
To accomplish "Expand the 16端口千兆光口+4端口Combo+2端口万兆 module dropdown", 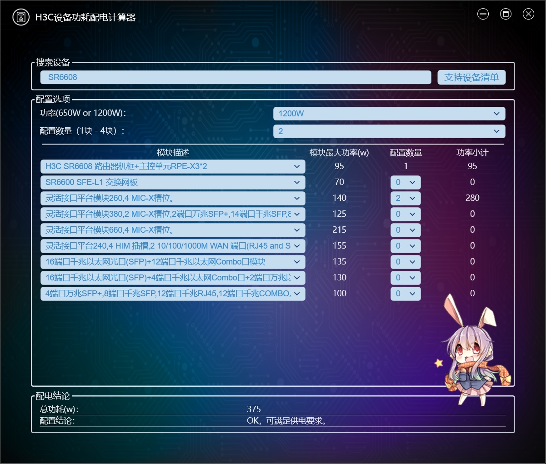I will [x=173, y=278].
